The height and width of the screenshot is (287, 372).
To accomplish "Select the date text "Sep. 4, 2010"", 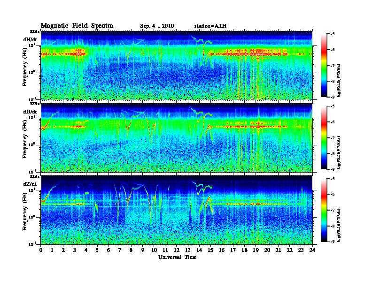I will (157, 26).
